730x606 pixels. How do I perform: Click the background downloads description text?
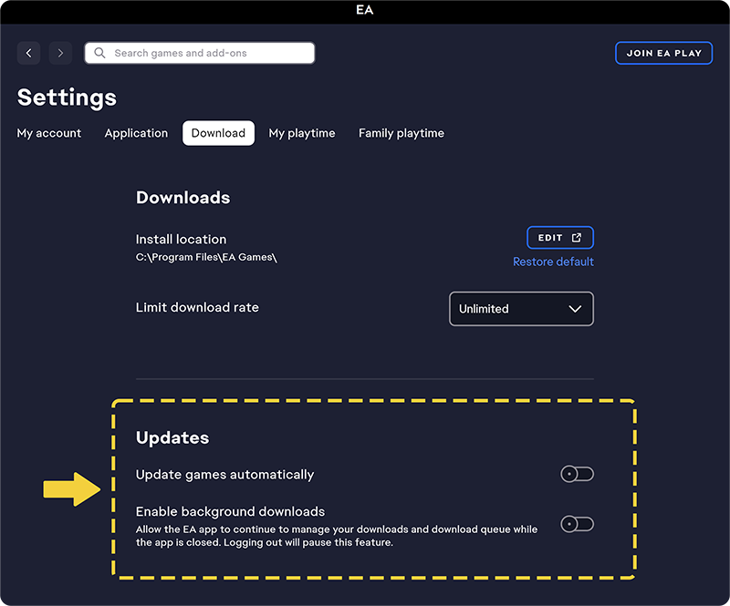(x=337, y=536)
